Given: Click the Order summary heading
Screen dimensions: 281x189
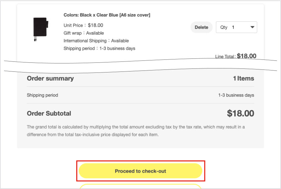Looking at the screenshot, I should 50,78.
